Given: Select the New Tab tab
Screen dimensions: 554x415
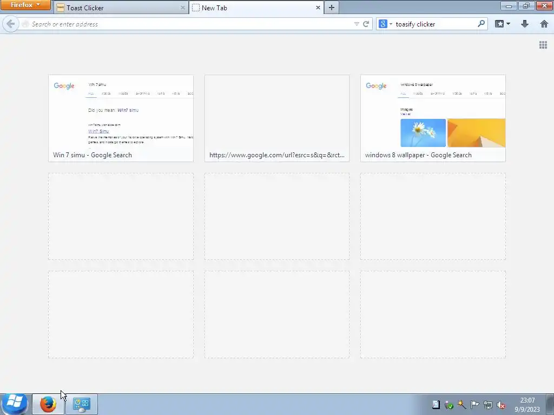Looking at the screenshot, I should (256, 8).
